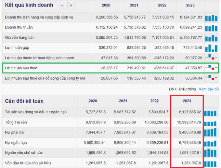Select the 'Giá vốn hàng bán' row label
The height and width of the screenshot is (168, 221).
coord(20,38)
